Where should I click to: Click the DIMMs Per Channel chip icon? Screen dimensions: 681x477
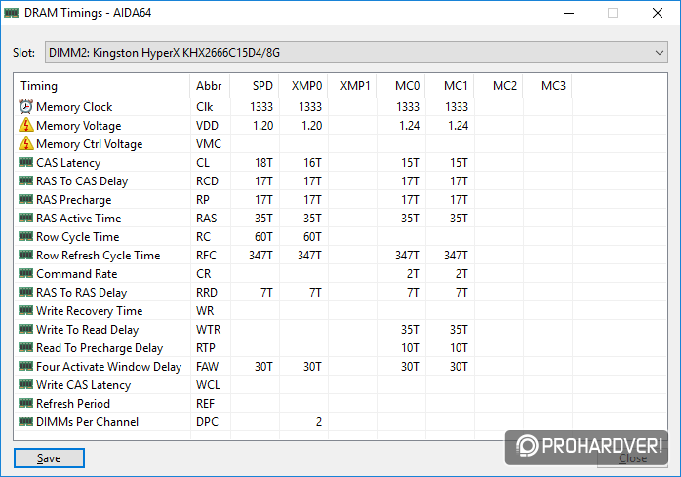(26, 421)
